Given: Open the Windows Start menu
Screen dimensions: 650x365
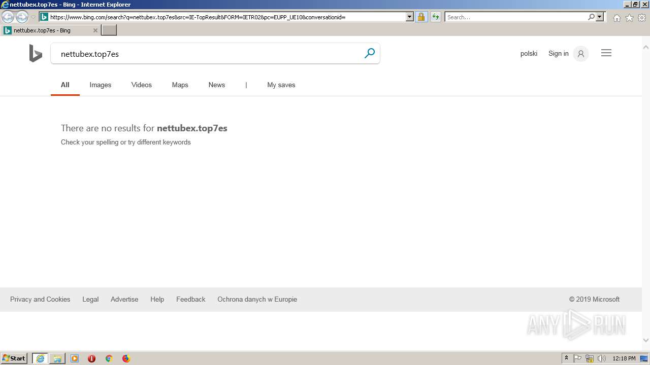Looking at the screenshot, I should [x=14, y=358].
